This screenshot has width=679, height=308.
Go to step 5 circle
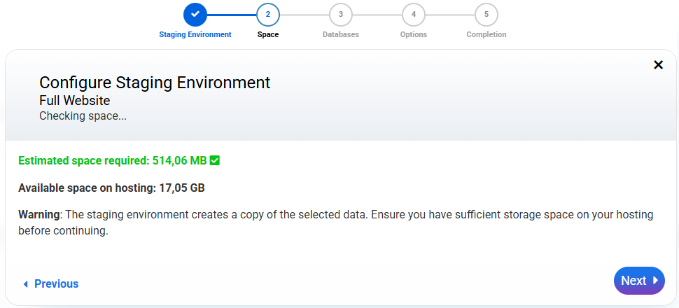point(486,14)
